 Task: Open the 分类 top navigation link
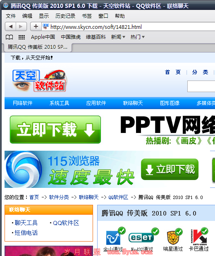200,72
